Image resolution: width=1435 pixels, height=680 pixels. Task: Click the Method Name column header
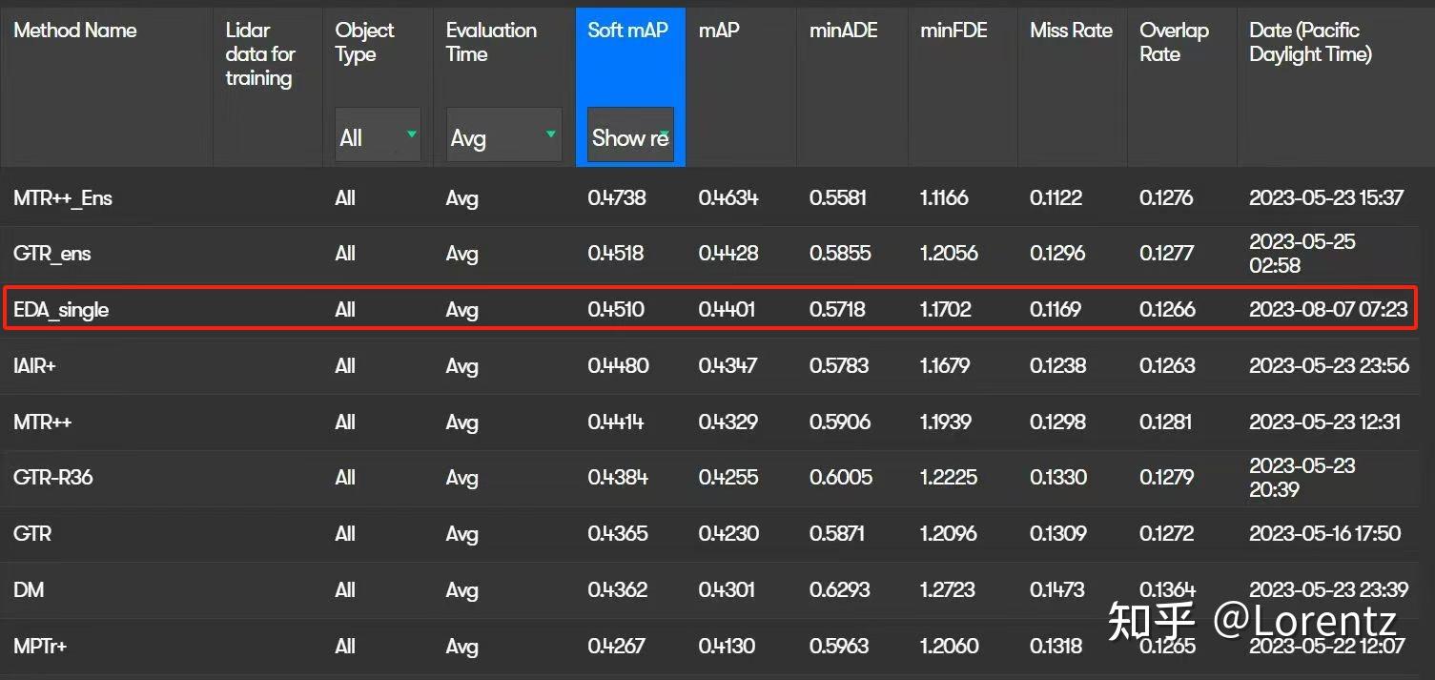click(x=75, y=31)
